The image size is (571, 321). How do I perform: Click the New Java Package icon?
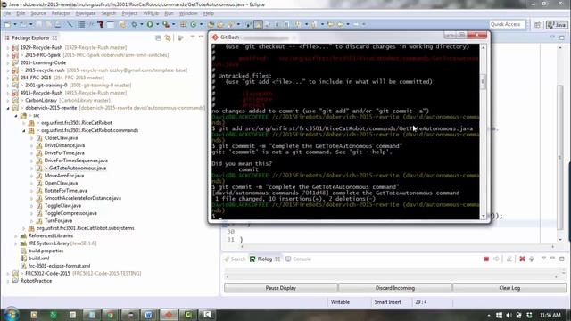(183, 24)
